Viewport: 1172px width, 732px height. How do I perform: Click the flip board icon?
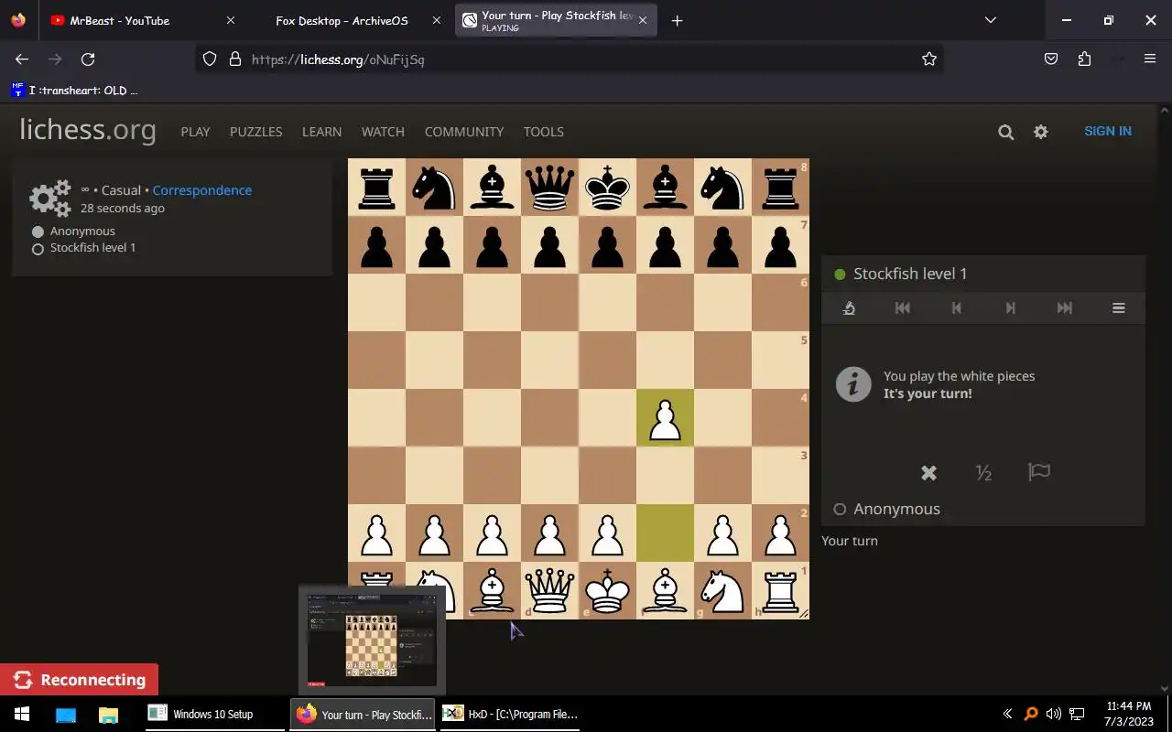point(849,308)
